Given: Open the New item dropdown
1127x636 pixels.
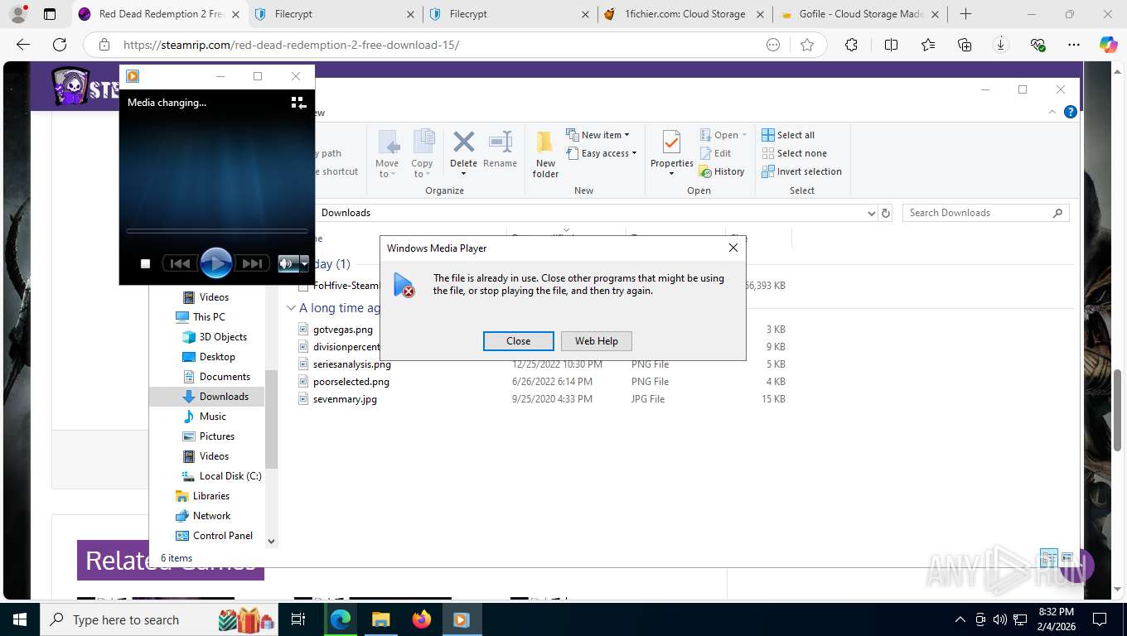Looking at the screenshot, I should 598,135.
